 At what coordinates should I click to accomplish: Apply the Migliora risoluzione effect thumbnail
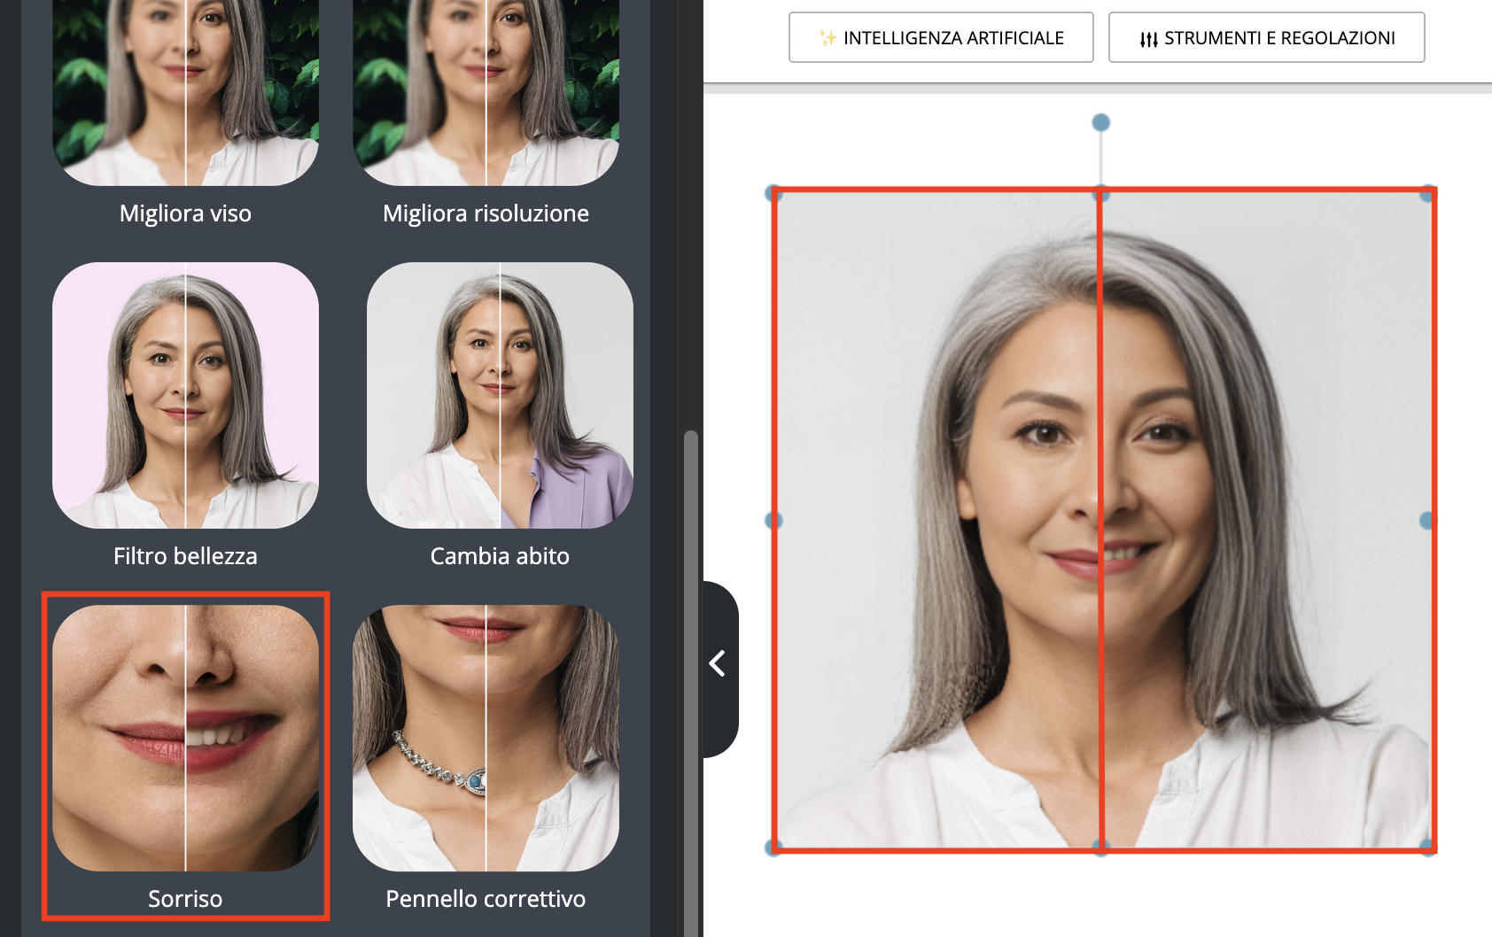(486, 93)
